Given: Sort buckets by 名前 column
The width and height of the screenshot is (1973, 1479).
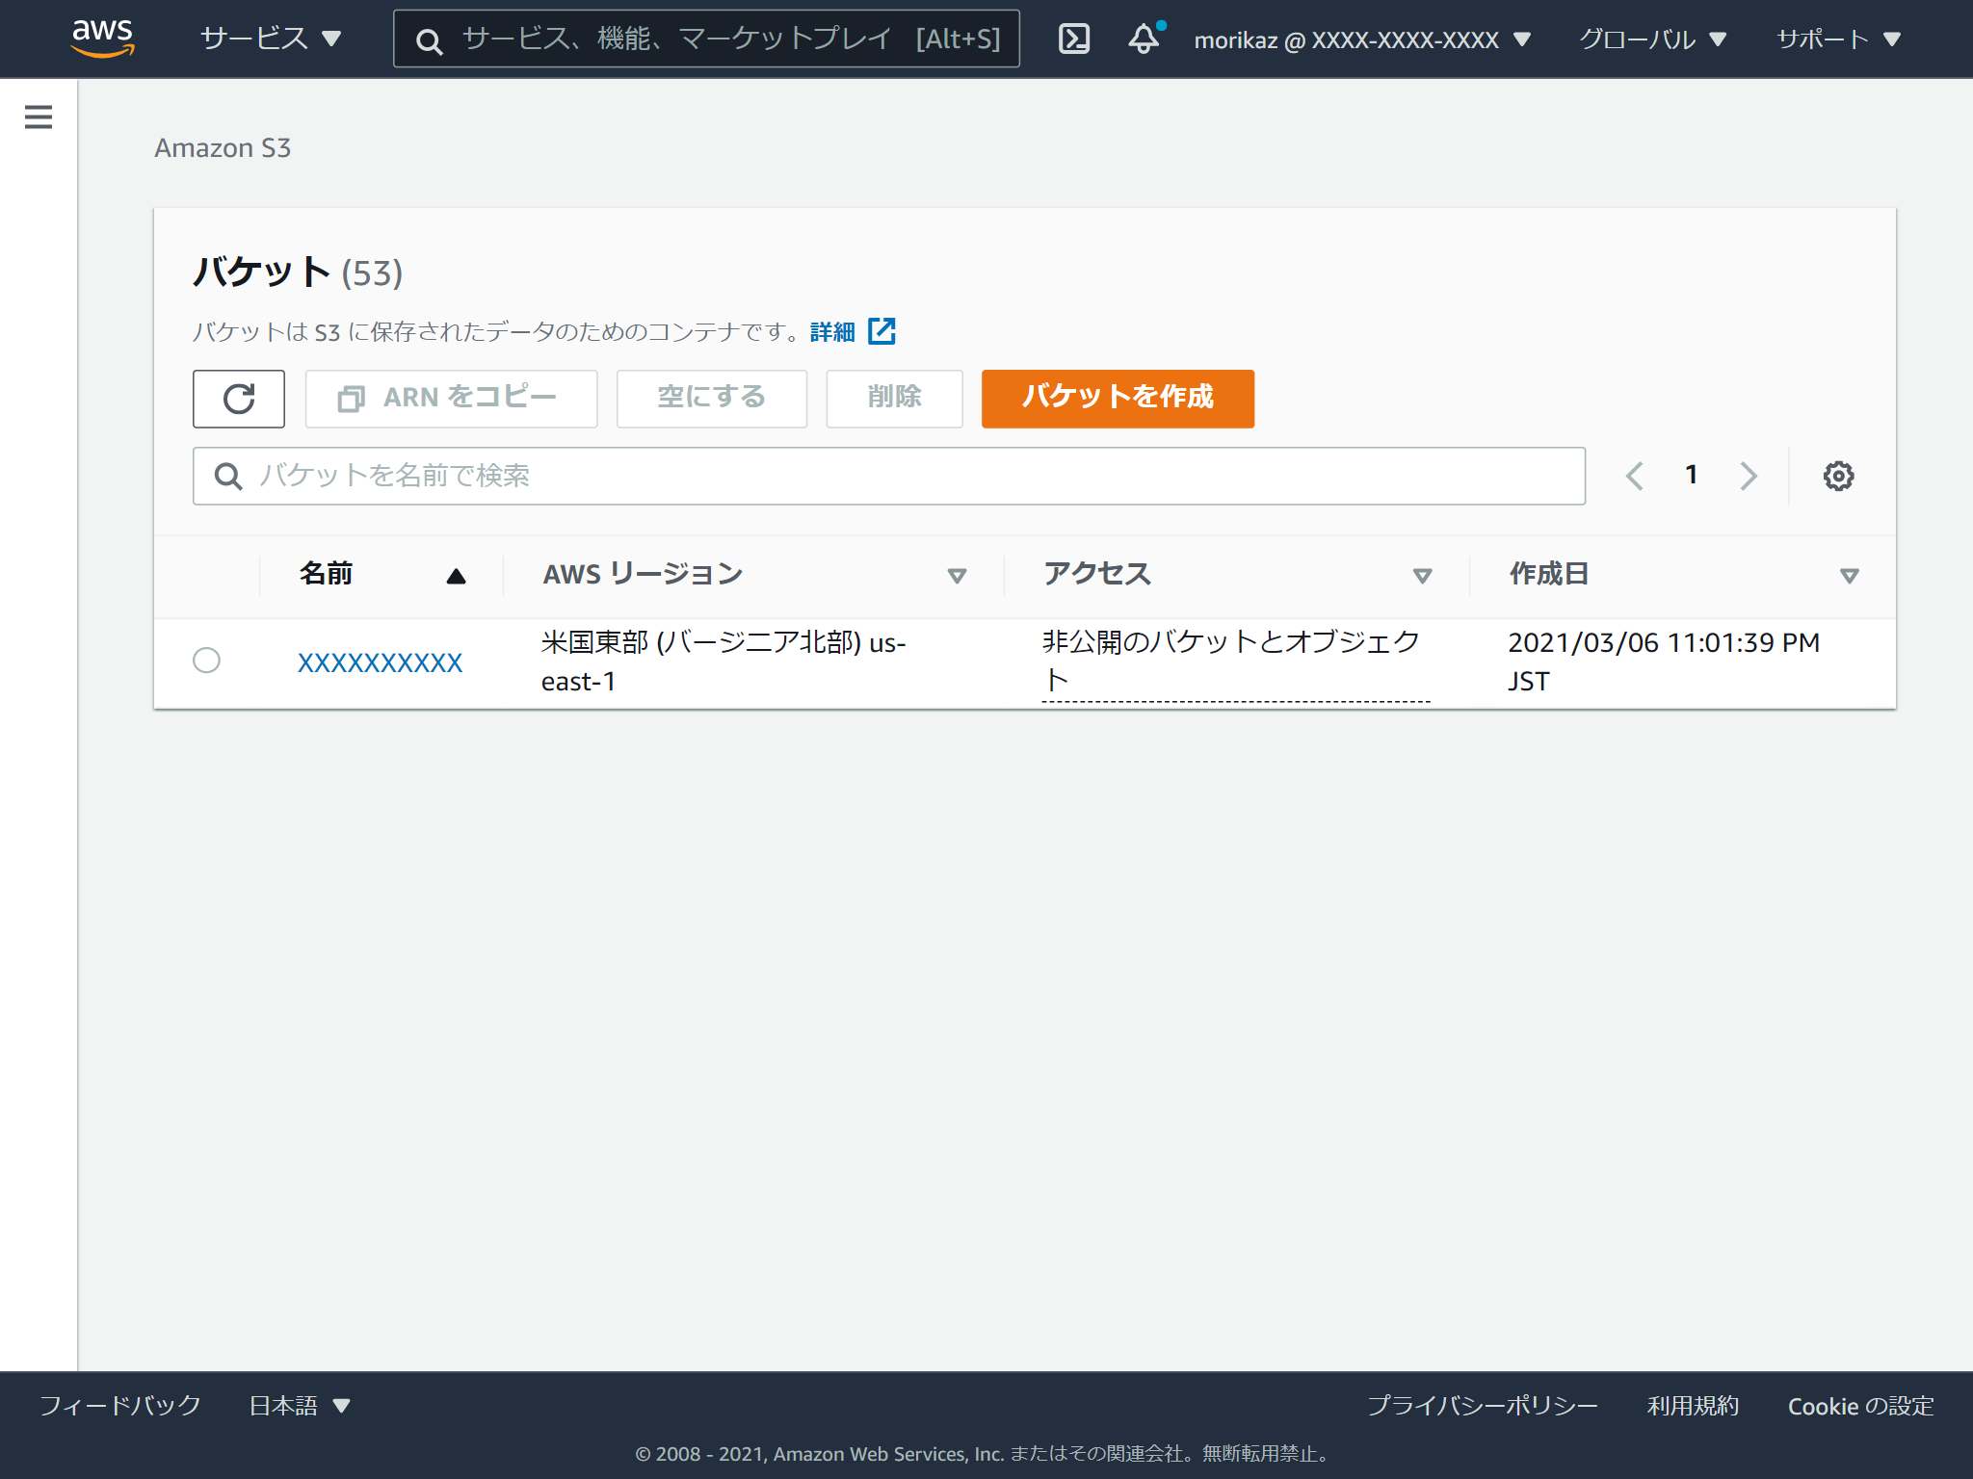Looking at the screenshot, I should pyautogui.click(x=327, y=573).
